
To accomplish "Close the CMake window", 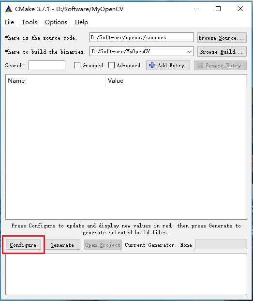I will (240, 9).
